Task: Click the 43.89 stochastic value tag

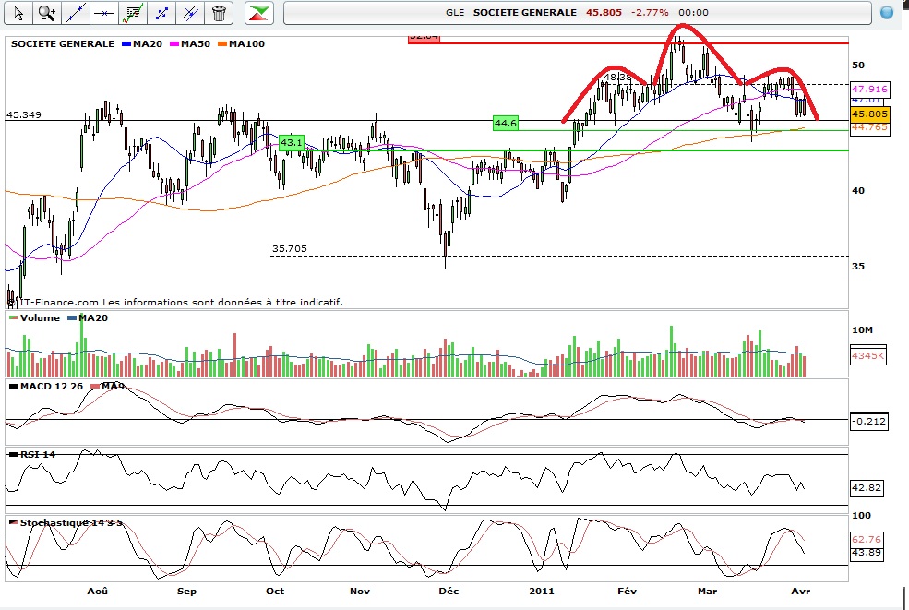Action: pyautogui.click(x=867, y=553)
